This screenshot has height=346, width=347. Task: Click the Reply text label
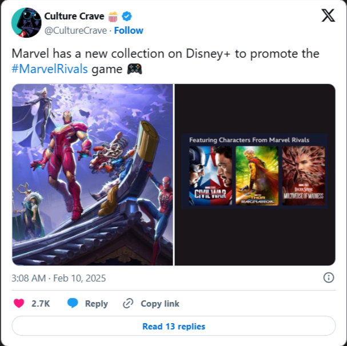[97, 304]
